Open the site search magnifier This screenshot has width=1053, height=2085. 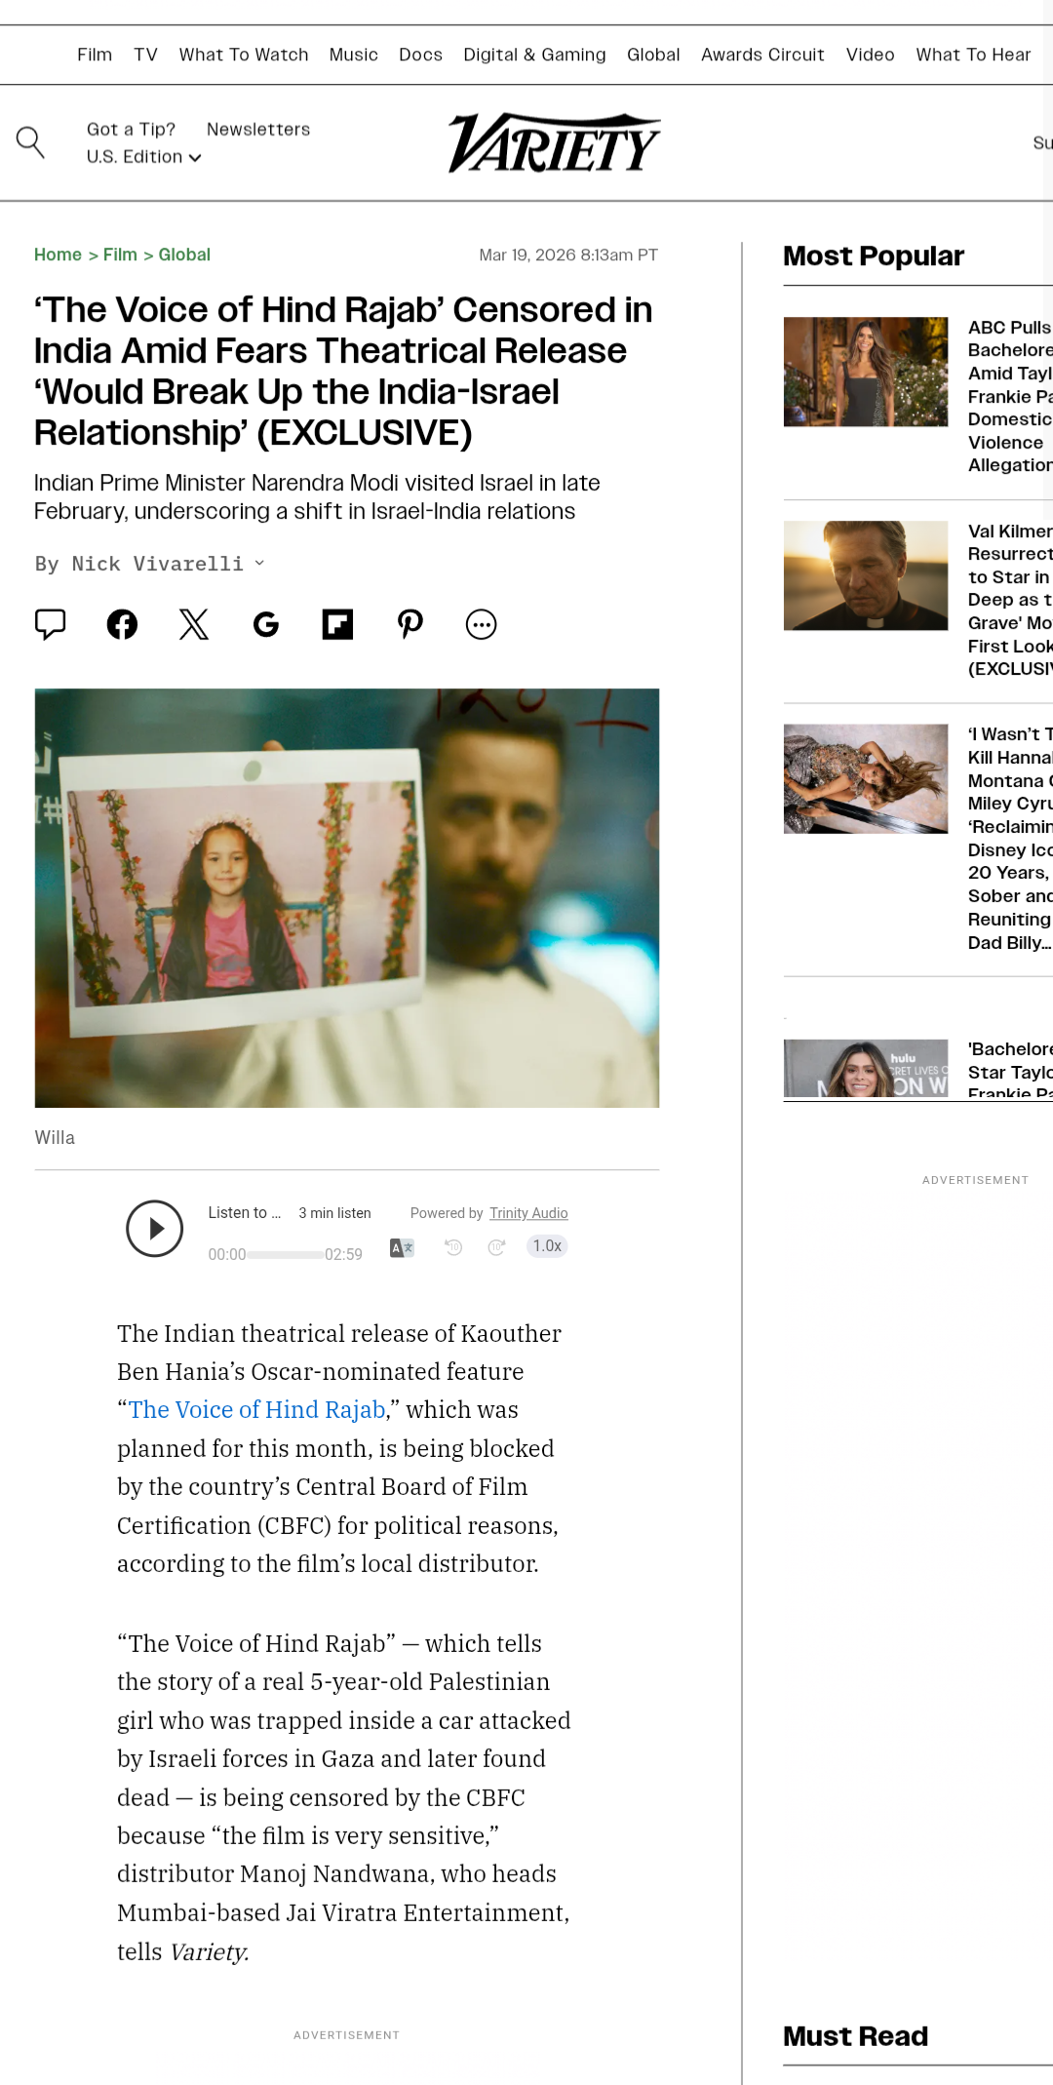point(30,142)
